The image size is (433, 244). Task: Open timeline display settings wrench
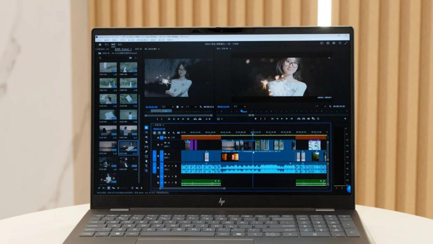coord(174,133)
